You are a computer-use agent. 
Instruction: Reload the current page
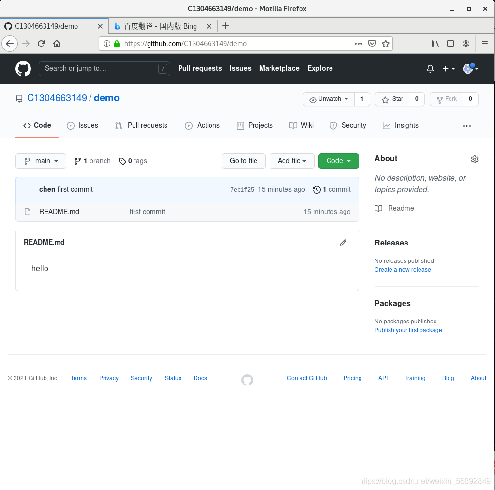coord(41,44)
